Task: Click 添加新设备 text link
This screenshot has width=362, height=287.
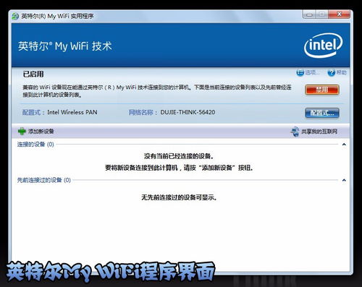Action: pos(41,132)
